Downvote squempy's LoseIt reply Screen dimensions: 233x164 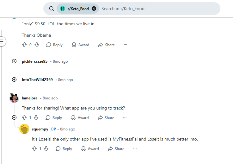[46, 149]
